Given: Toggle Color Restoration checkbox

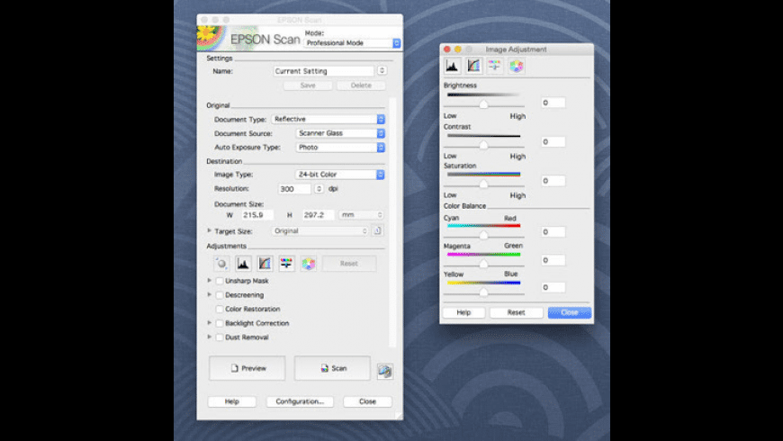Looking at the screenshot, I should [x=220, y=309].
